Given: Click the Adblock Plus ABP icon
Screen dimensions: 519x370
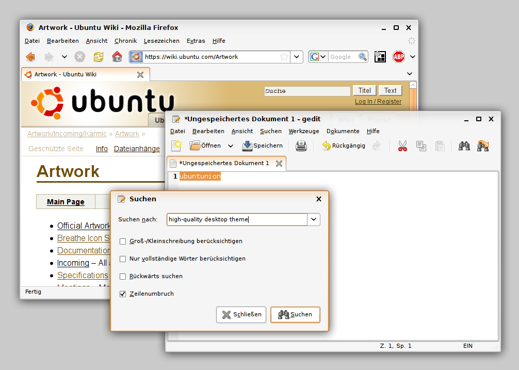Looking at the screenshot, I should pos(398,57).
